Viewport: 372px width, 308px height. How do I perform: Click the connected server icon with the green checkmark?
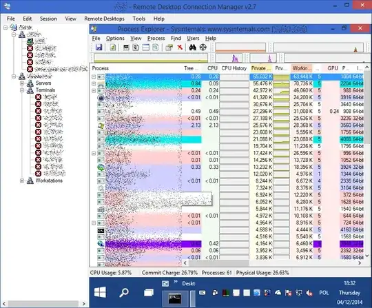(30, 41)
